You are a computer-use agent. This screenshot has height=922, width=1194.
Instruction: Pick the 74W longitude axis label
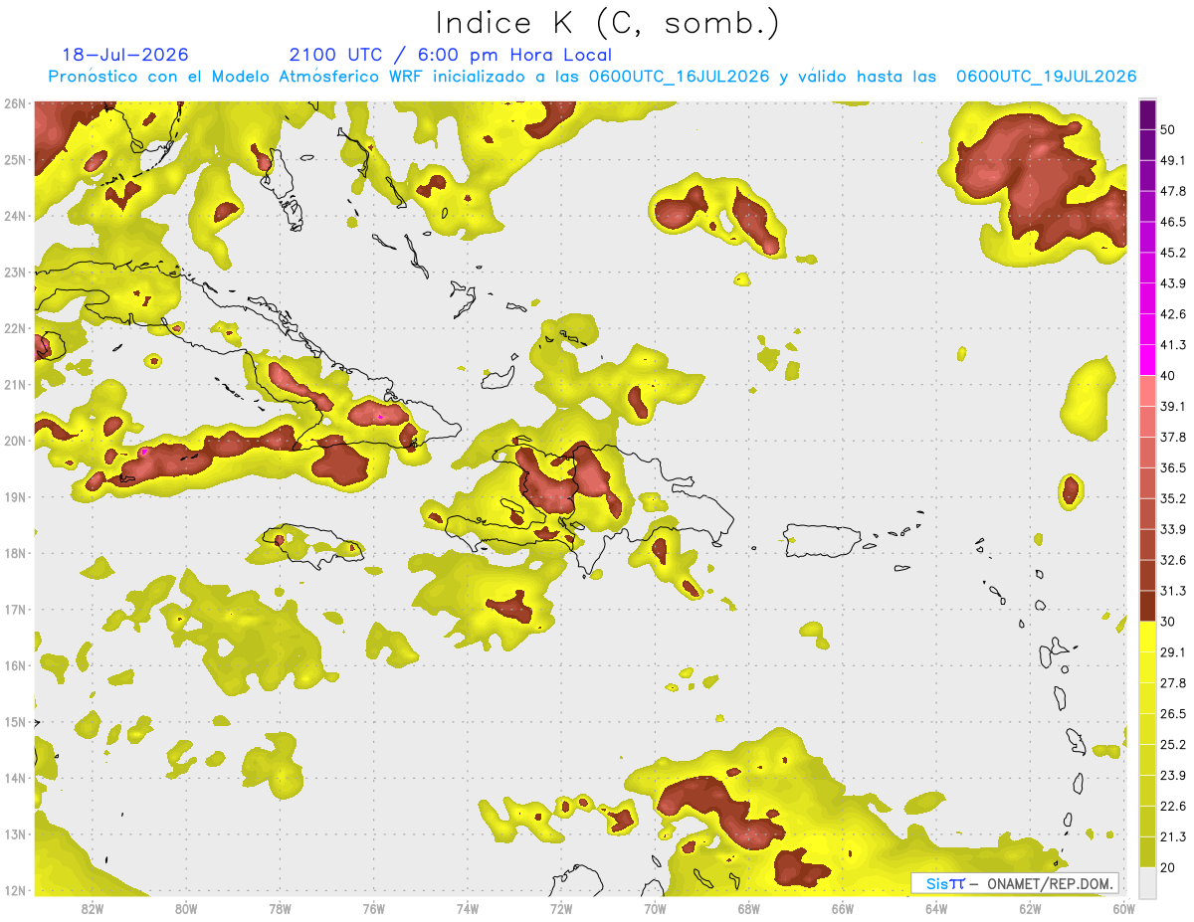coord(468,908)
